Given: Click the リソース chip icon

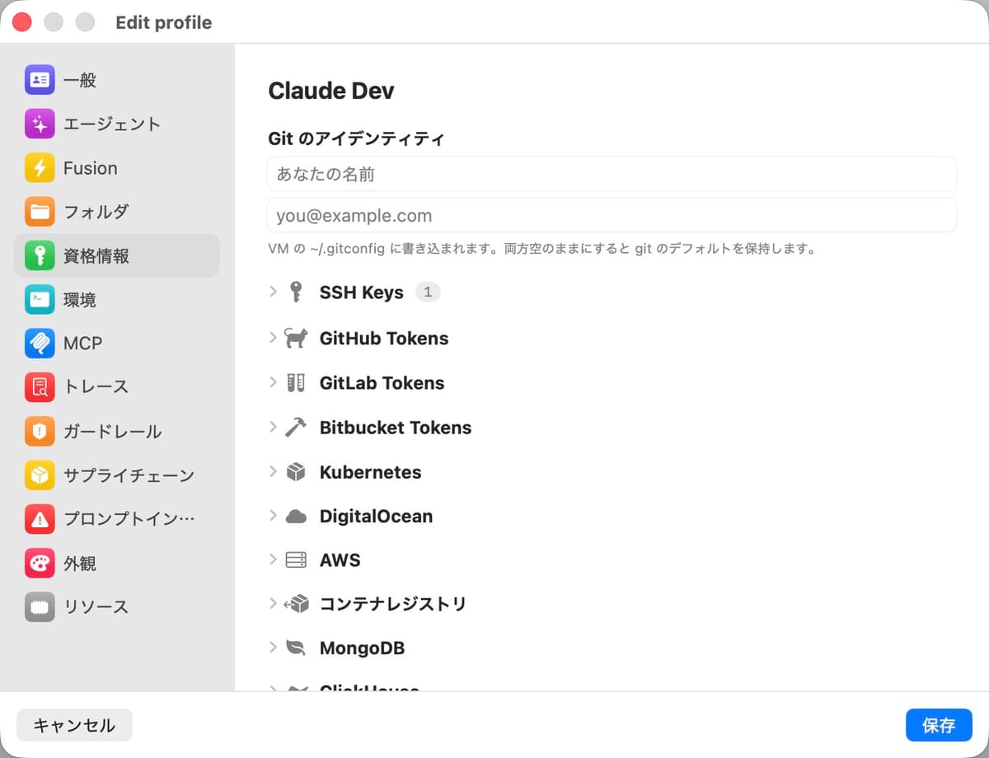Looking at the screenshot, I should click(x=40, y=607).
